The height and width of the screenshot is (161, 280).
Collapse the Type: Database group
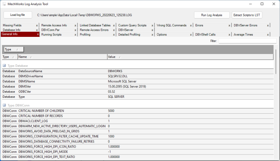pos(4,66)
